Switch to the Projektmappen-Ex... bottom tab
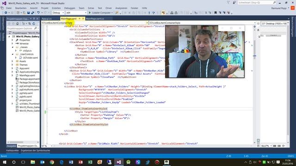Screen dimensions: 296x166 click(28, 146)
